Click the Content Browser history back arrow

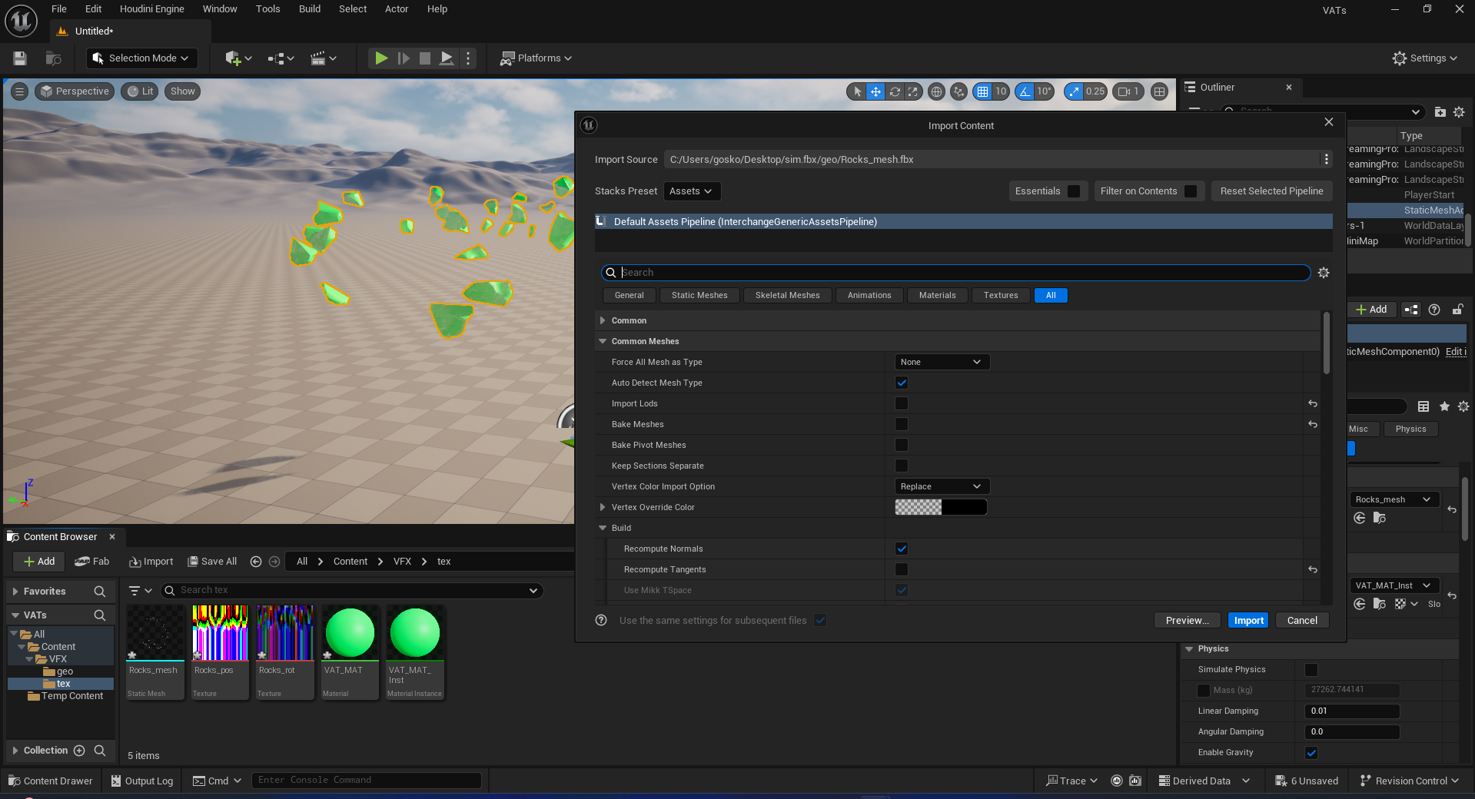(x=256, y=562)
